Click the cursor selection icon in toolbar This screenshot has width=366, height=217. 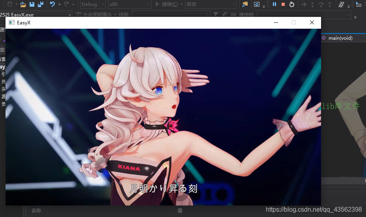[x=359, y=4]
